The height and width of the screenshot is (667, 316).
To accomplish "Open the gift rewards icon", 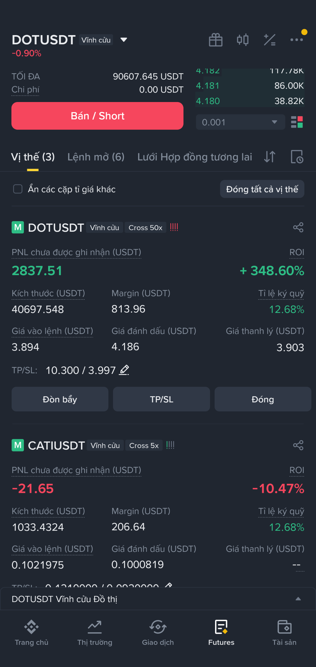I will 216,40.
